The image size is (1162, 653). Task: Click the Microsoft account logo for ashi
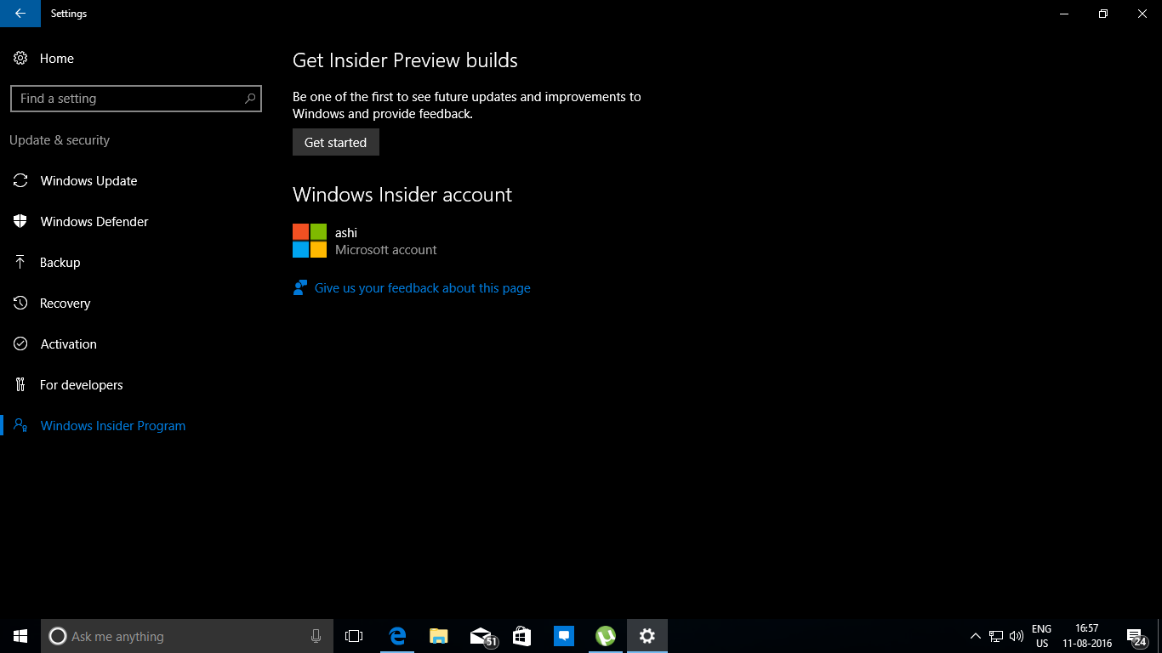[x=310, y=241]
